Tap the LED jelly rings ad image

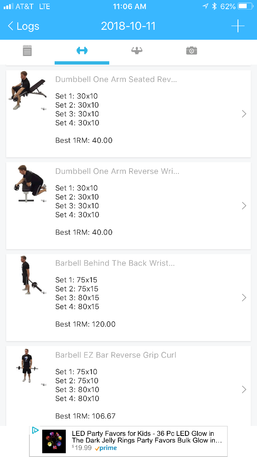coord(54,441)
